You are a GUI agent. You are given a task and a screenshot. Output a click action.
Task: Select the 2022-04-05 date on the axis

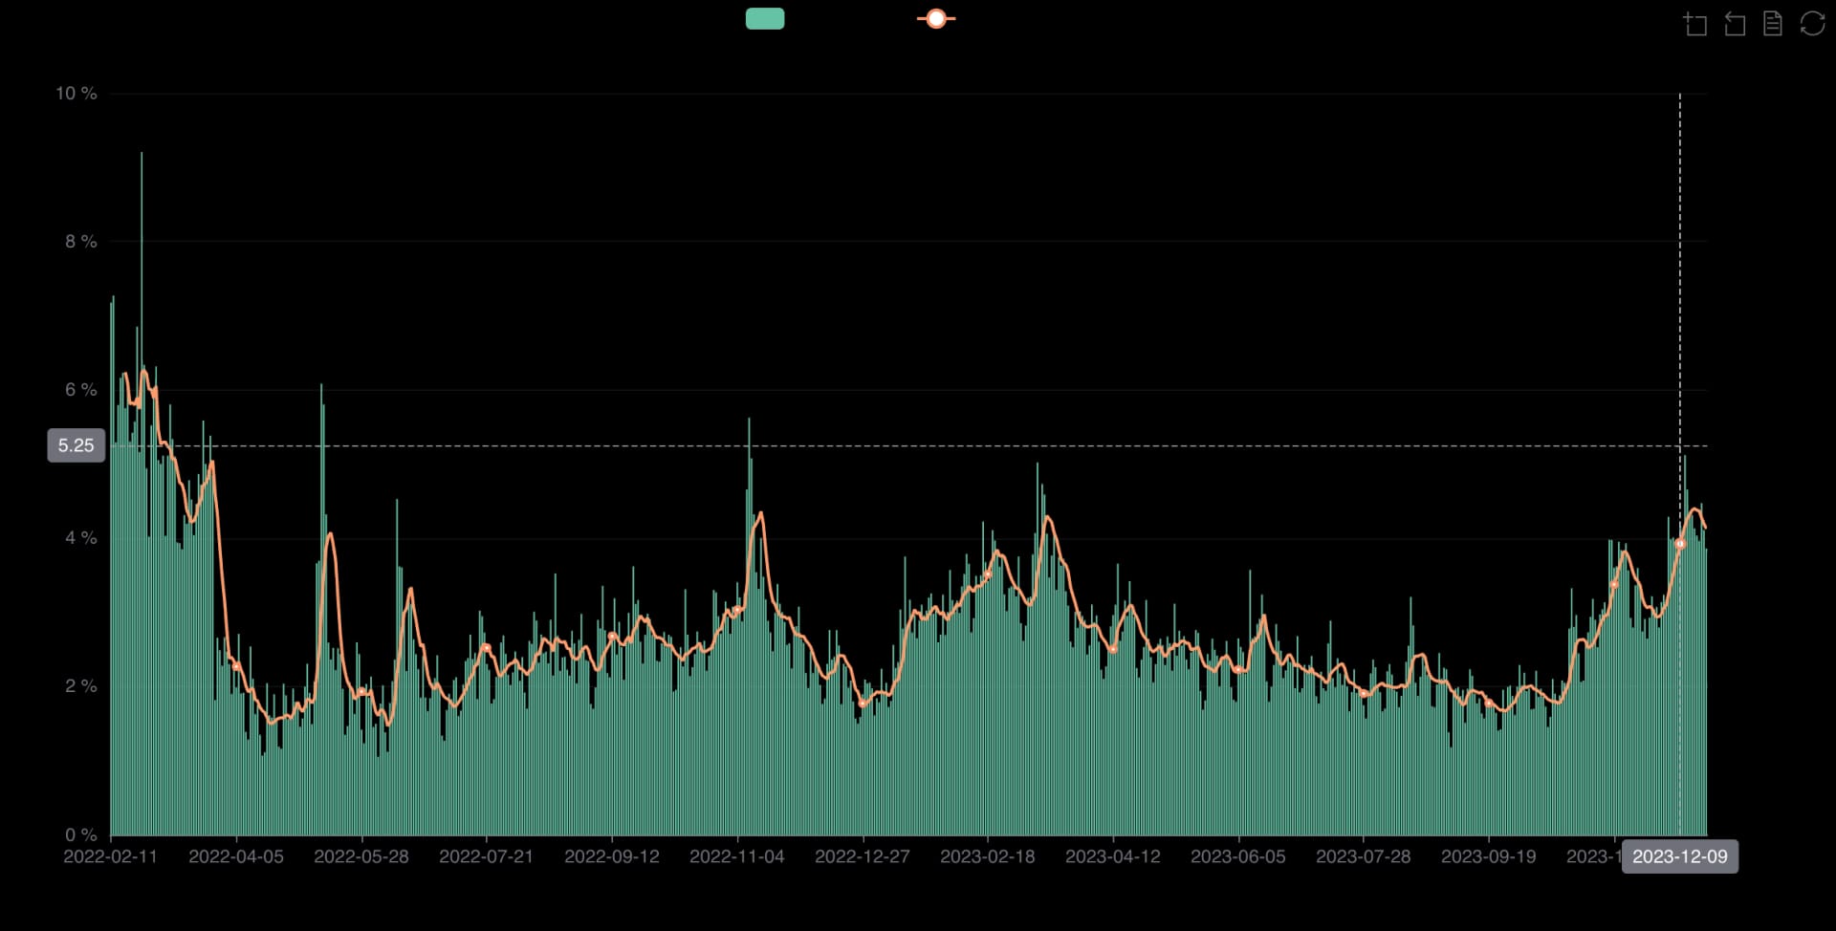tap(236, 856)
